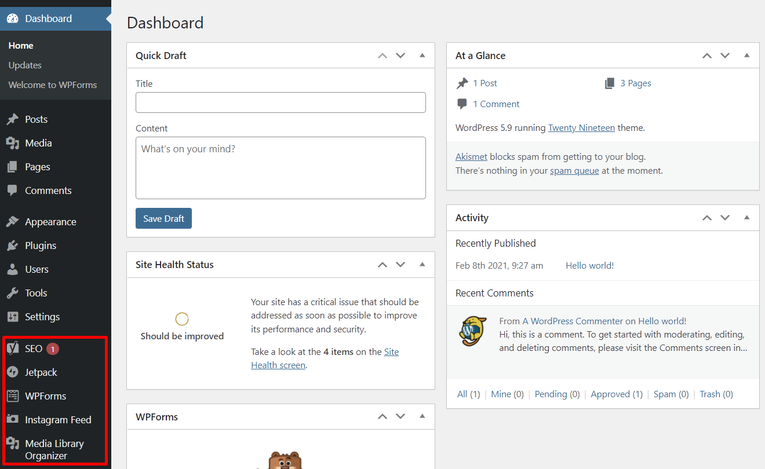Collapse the Site Health Status panel
This screenshot has height=469, width=765.
tap(422, 265)
